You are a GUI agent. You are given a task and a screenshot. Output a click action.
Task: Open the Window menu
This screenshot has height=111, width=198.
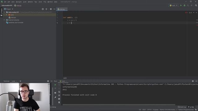coord(50,2)
